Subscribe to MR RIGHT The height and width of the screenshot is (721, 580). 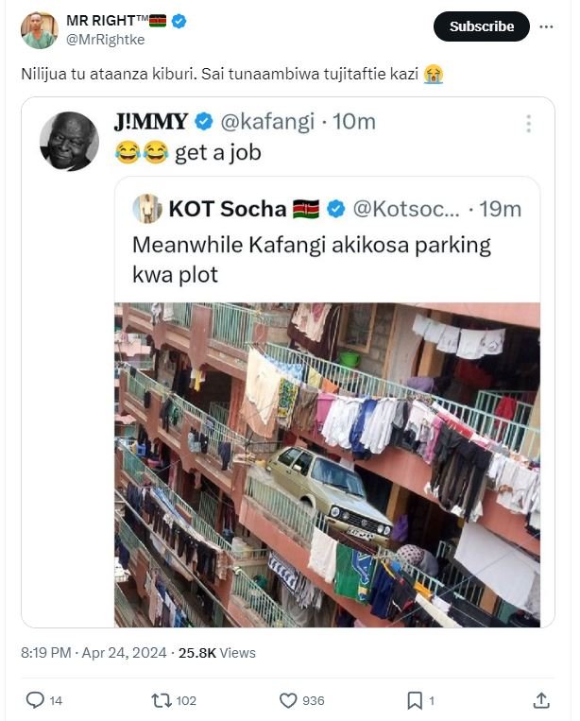pos(481,26)
